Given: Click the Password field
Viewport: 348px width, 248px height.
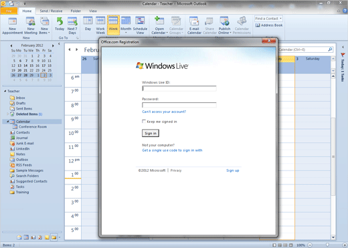Looking at the screenshot, I should tap(179, 105).
